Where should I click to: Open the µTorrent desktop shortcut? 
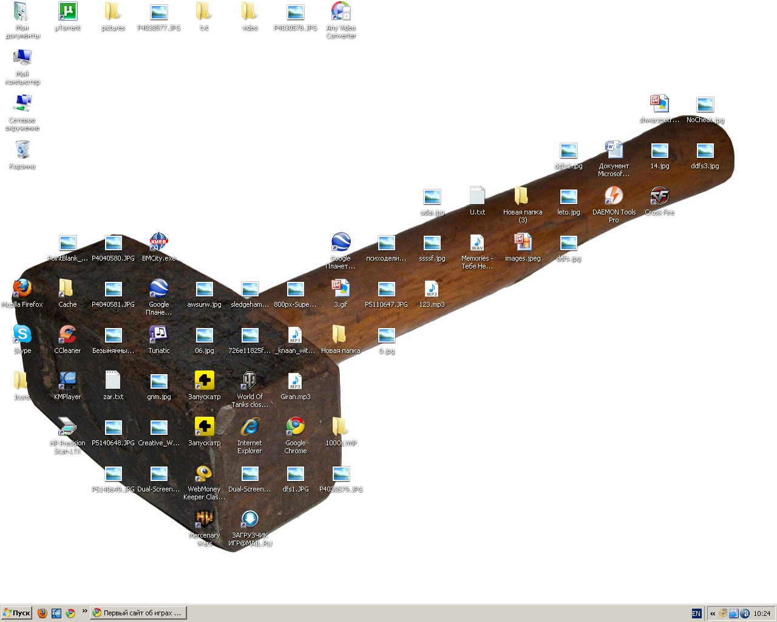point(67,17)
